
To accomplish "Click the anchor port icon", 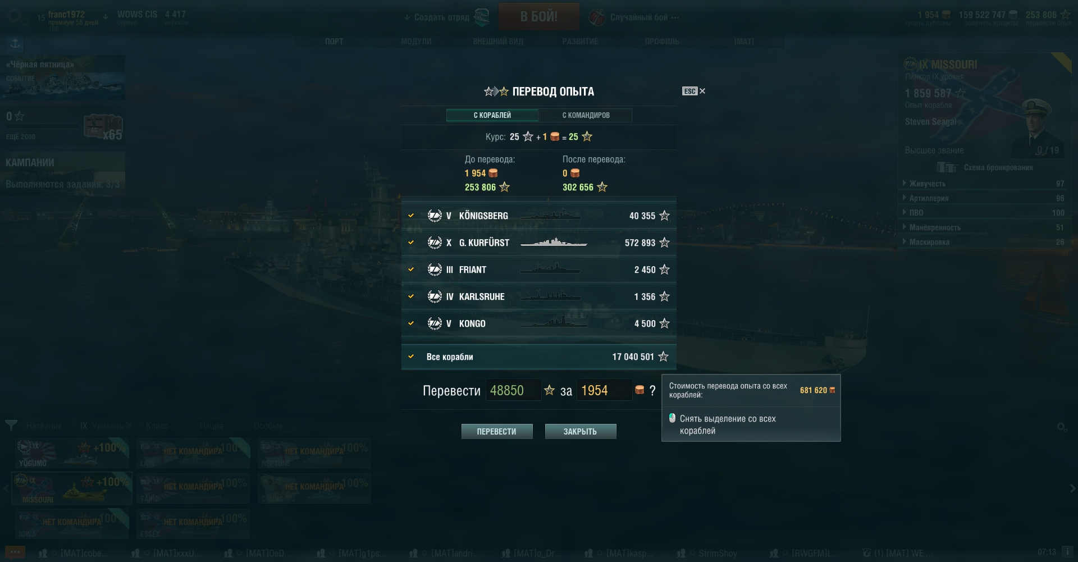I will (x=15, y=43).
